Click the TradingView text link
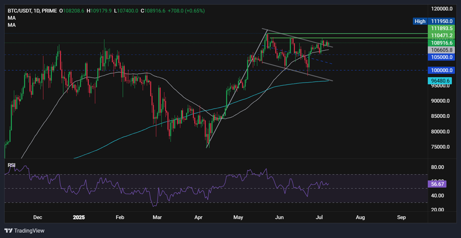 pyautogui.click(x=30, y=231)
